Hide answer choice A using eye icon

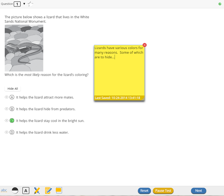tap(7, 97)
